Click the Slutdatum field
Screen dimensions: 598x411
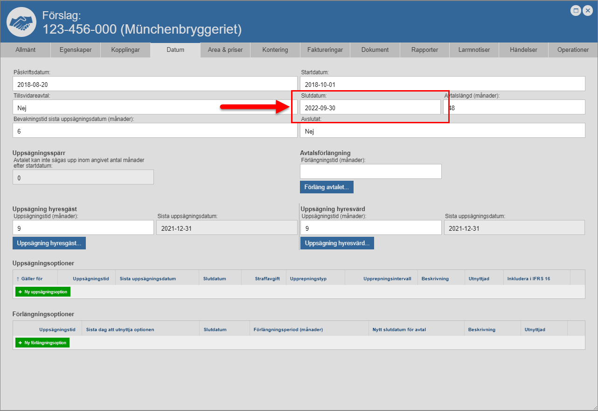click(x=370, y=107)
